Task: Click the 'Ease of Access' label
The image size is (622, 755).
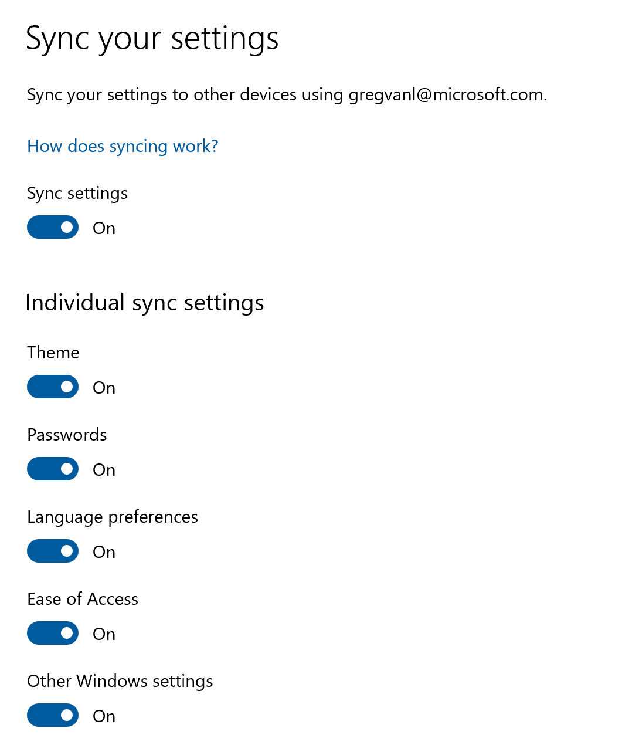Action: 83,599
